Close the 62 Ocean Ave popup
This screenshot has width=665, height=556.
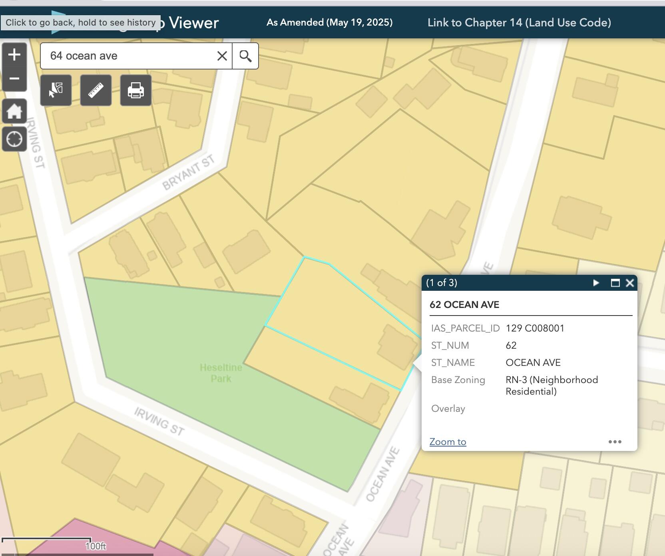[x=630, y=283]
